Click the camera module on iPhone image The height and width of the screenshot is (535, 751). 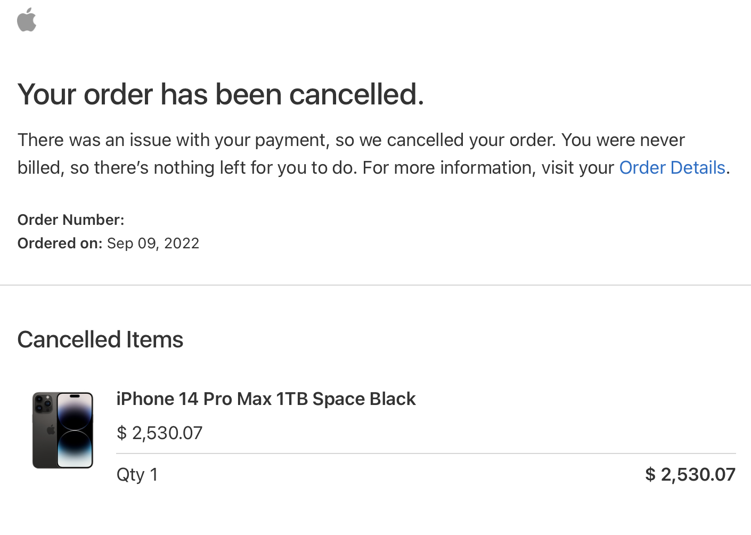pos(43,403)
